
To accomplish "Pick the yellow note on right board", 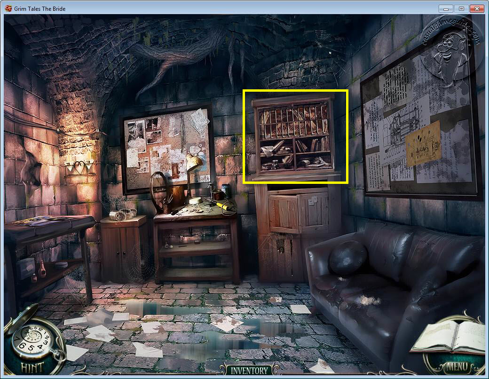I will tap(423, 143).
